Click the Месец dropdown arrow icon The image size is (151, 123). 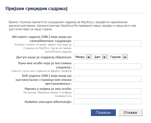coord(88,57)
